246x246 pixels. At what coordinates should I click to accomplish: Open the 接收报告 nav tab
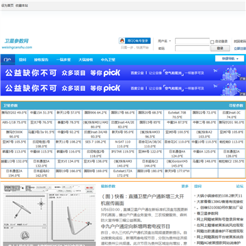(41, 60)
